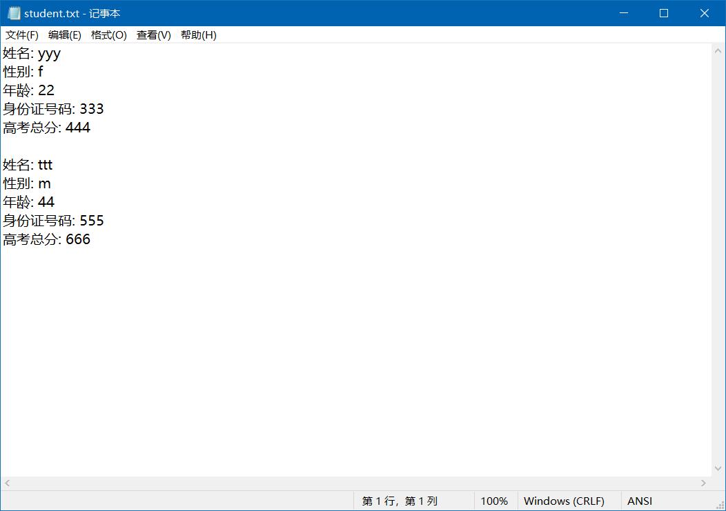Image resolution: width=726 pixels, height=511 pixels.
Task: Click the line '姓名: ttt'
Action: tap(28, 166)
